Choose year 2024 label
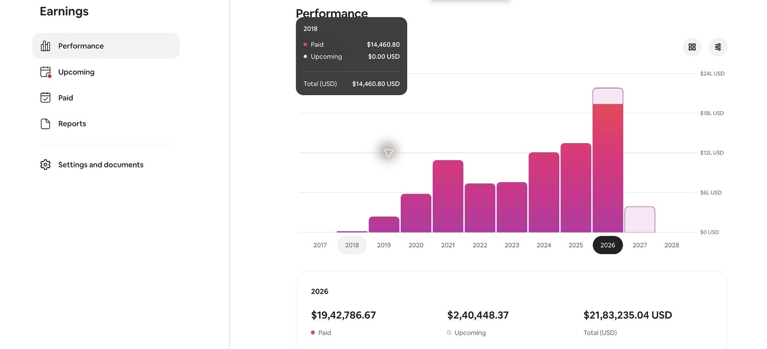This screenshot has height=349, width=767. [544, 245]
